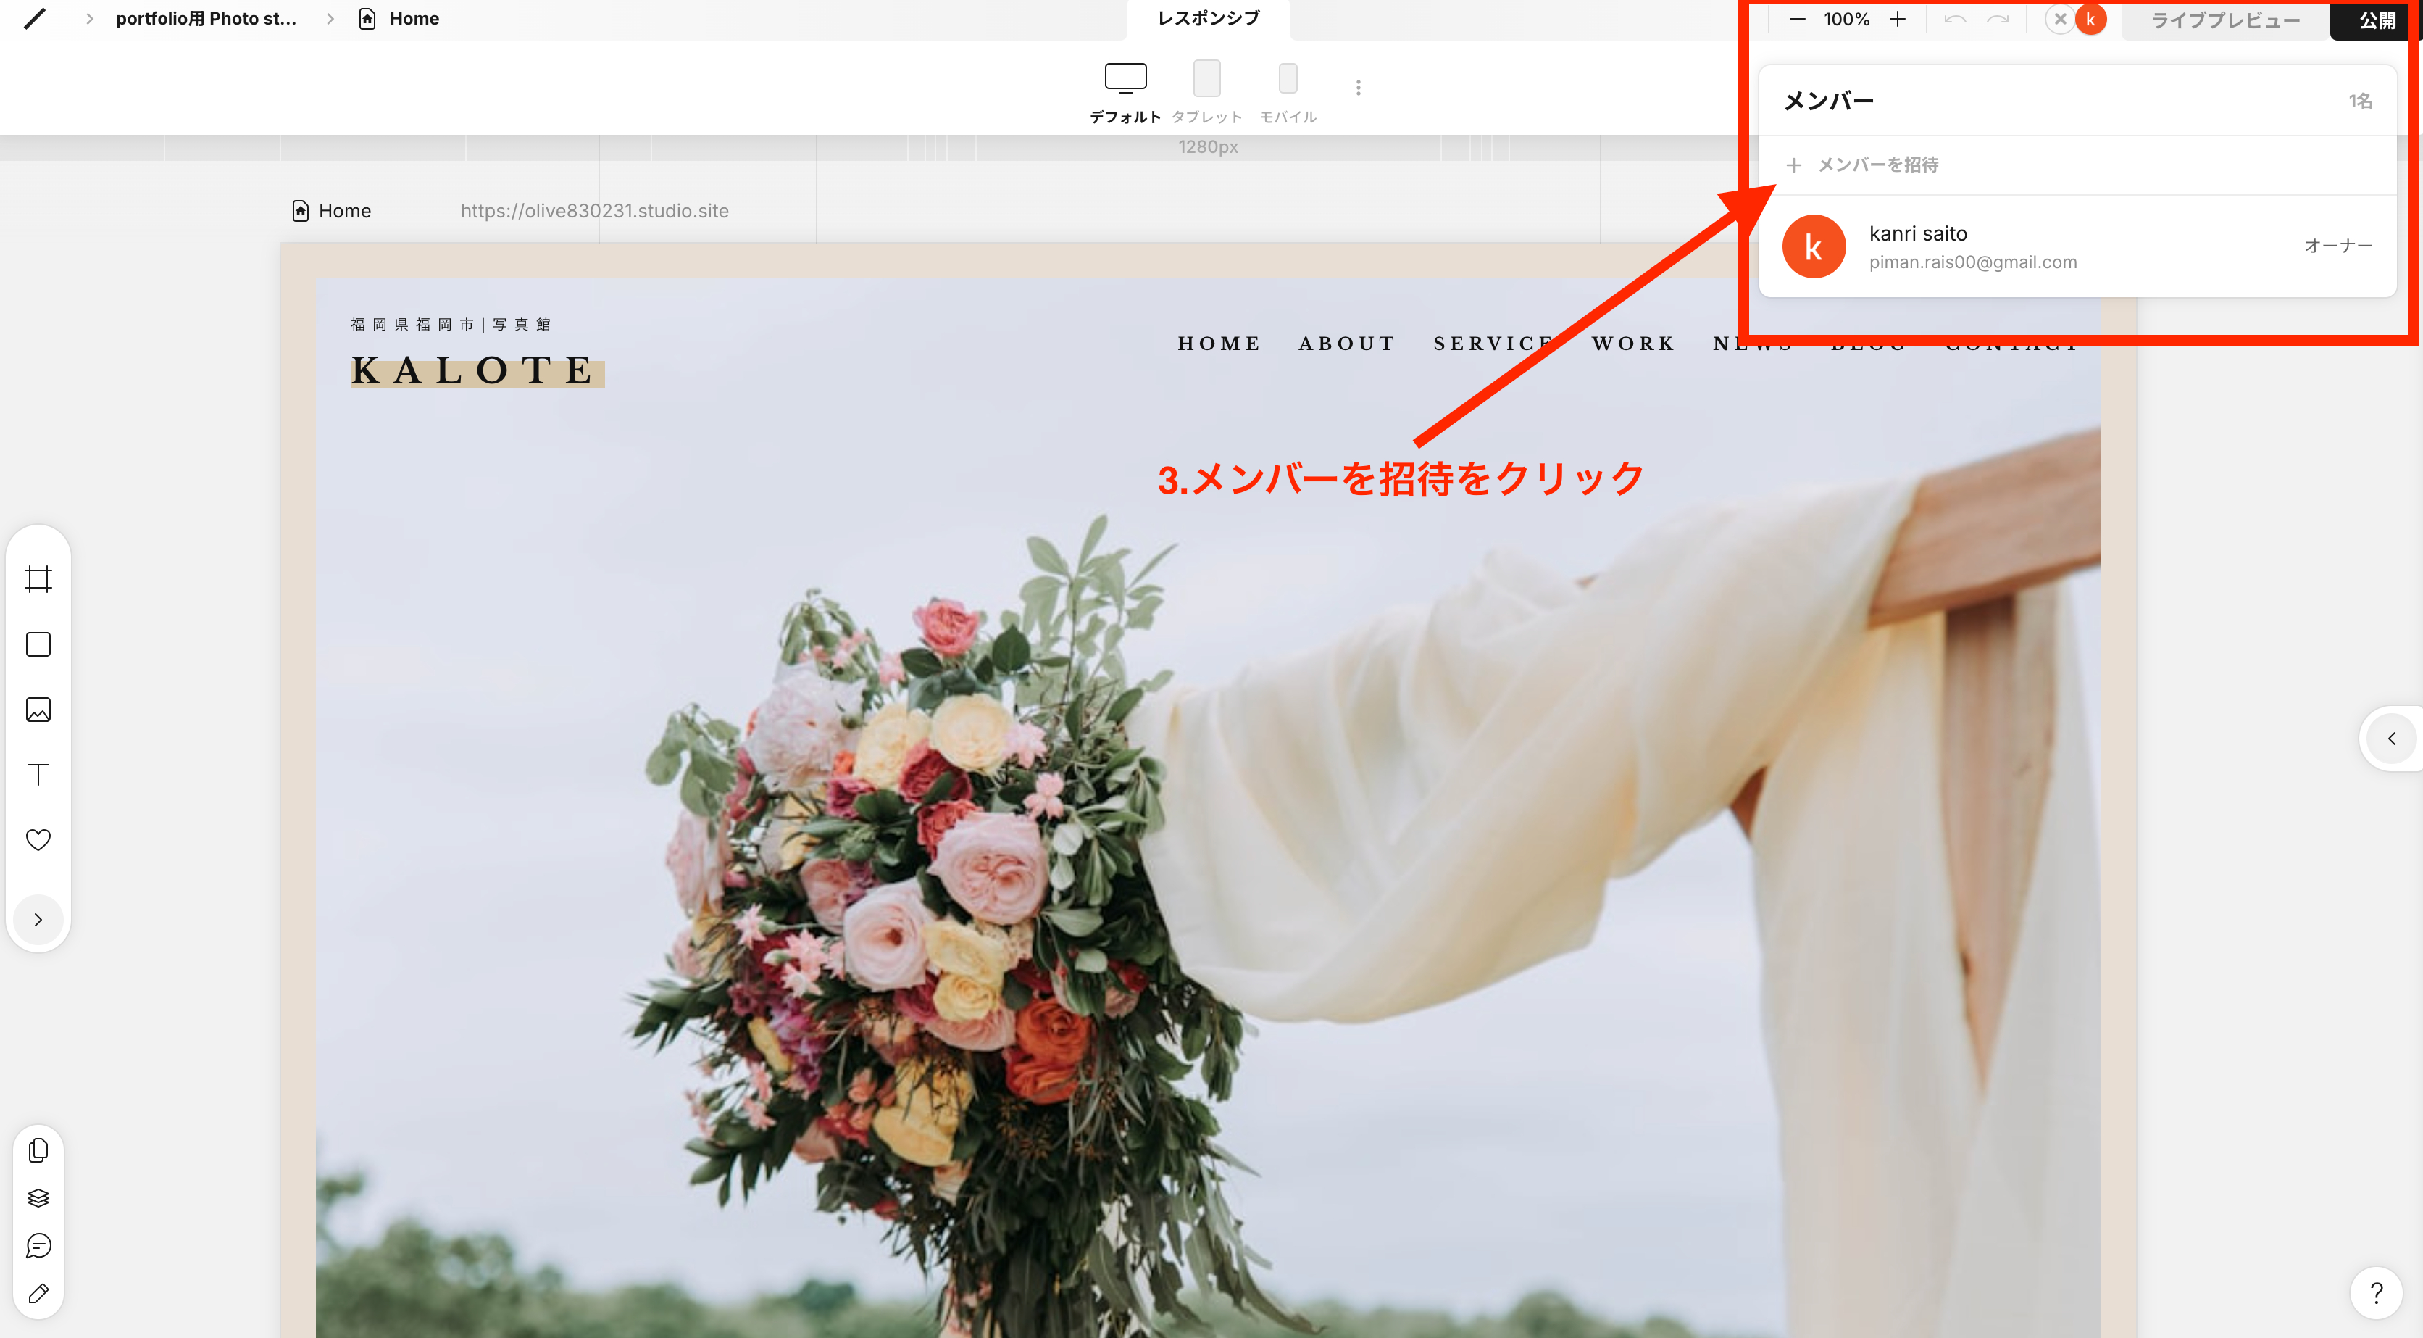
Task: Select the kanri saito member row
Action: pos(2077,246)
